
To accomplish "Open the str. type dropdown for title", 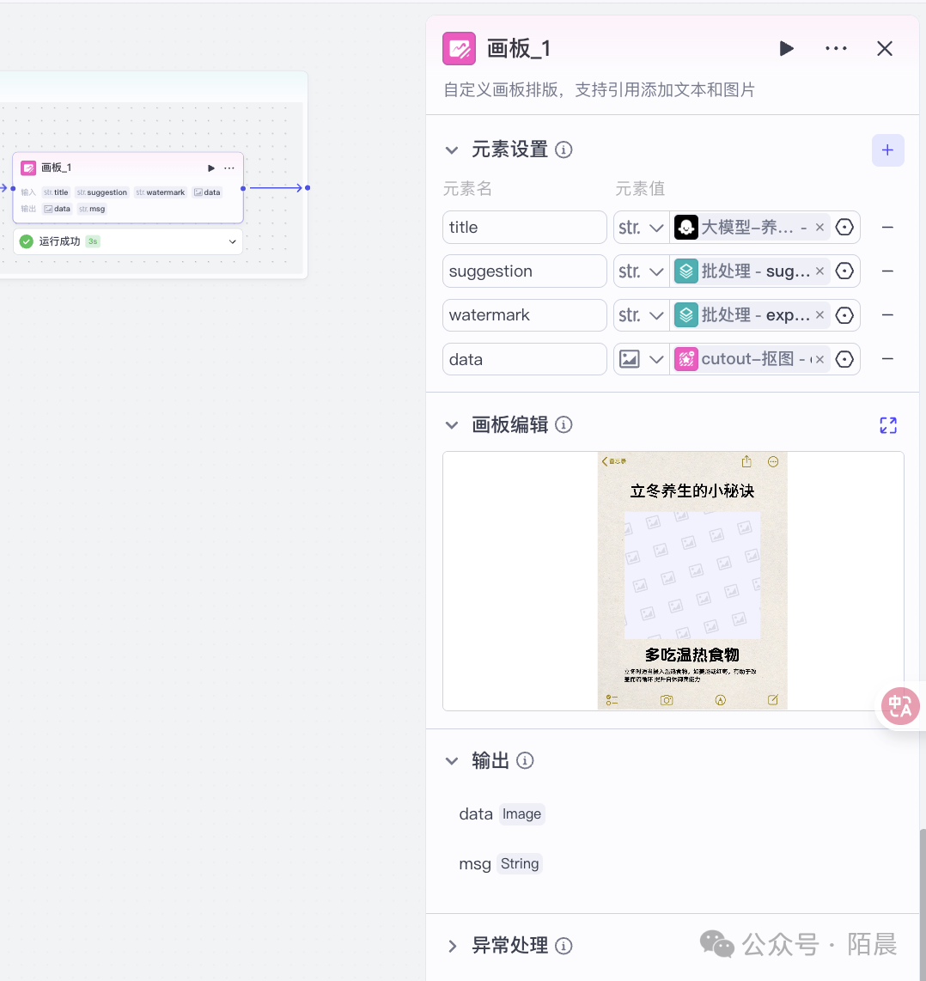I will (x=641, y=228).
